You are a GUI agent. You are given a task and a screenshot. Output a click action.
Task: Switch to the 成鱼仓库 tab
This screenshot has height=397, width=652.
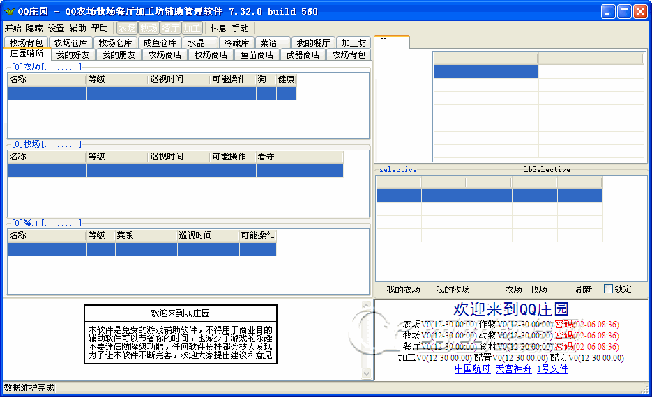click(x=160, y=42)
